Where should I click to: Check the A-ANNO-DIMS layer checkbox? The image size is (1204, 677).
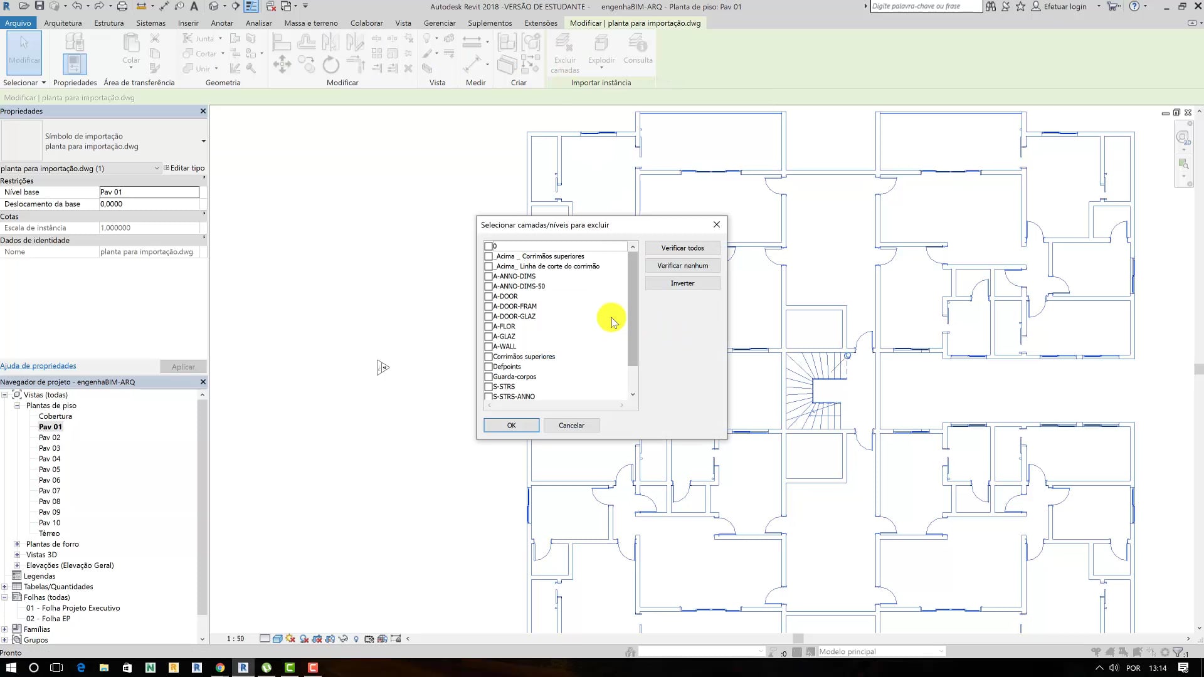pyautogui.click(x=488, y=276)
